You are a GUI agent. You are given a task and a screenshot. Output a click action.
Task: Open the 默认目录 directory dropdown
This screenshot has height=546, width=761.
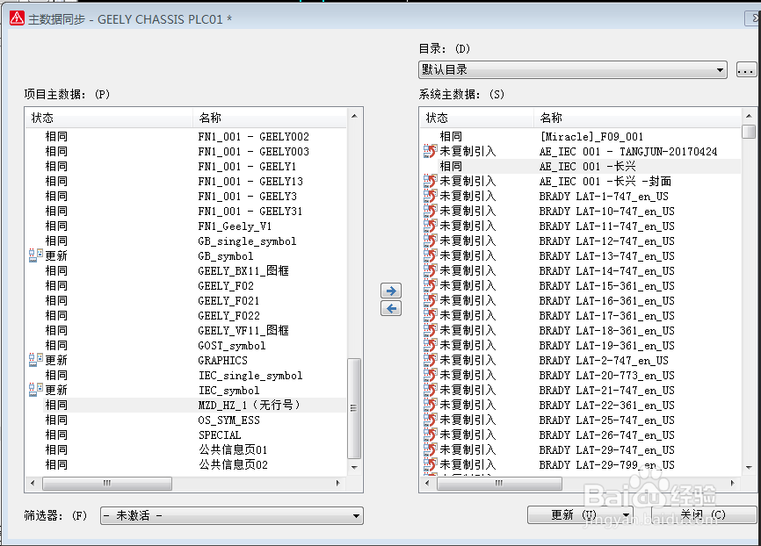coord(573,70)
